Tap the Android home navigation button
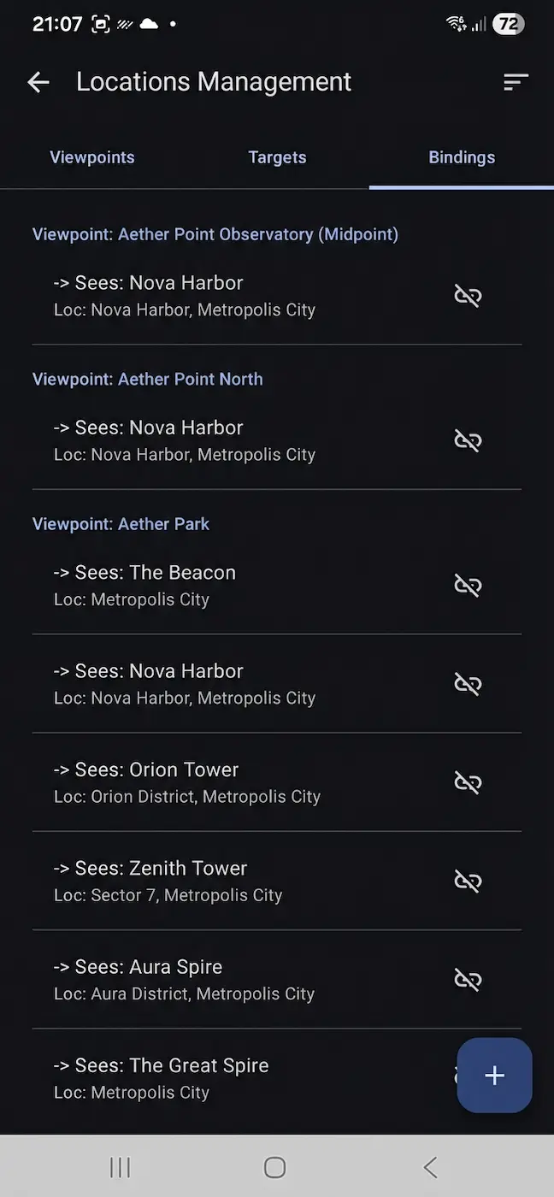Viewport: 554px width, 1197px height. (x=274, y=1167)
